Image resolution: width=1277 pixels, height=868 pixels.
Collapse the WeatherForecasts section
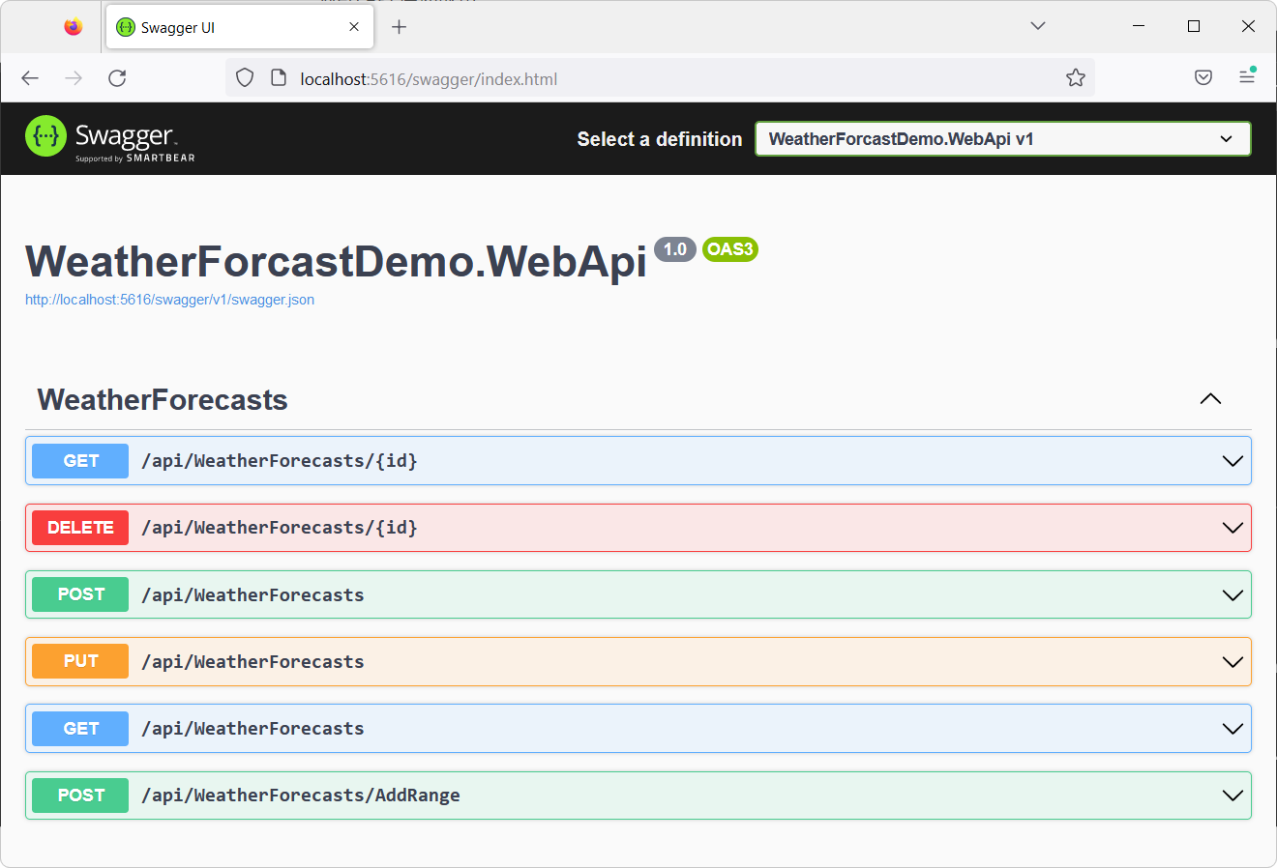tap(1210, 399)
